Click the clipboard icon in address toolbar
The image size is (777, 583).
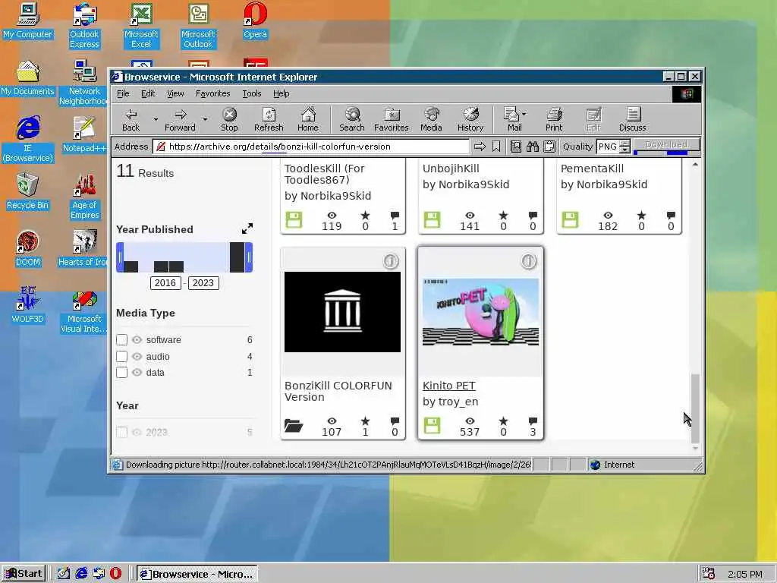[549, 147]
